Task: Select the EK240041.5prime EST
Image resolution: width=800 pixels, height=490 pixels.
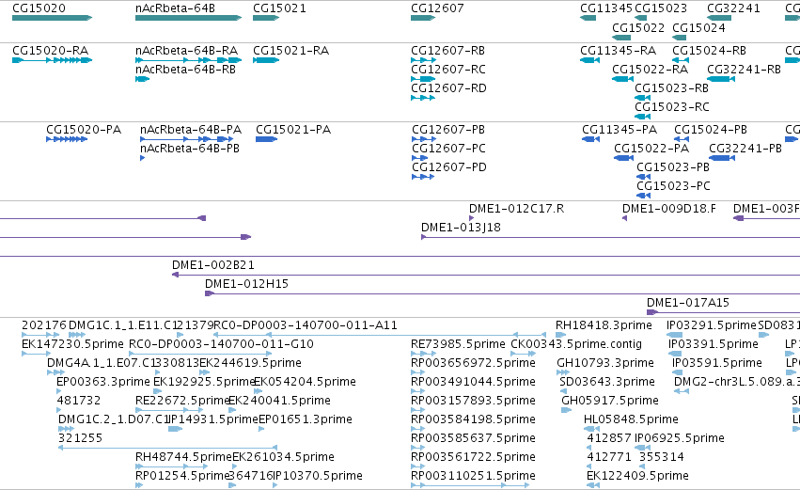Action: pos(232,410)
